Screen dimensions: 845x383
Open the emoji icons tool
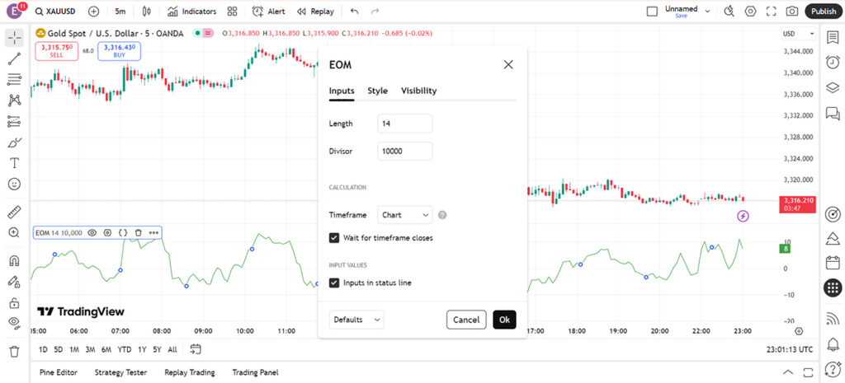[x=15, y=184]
